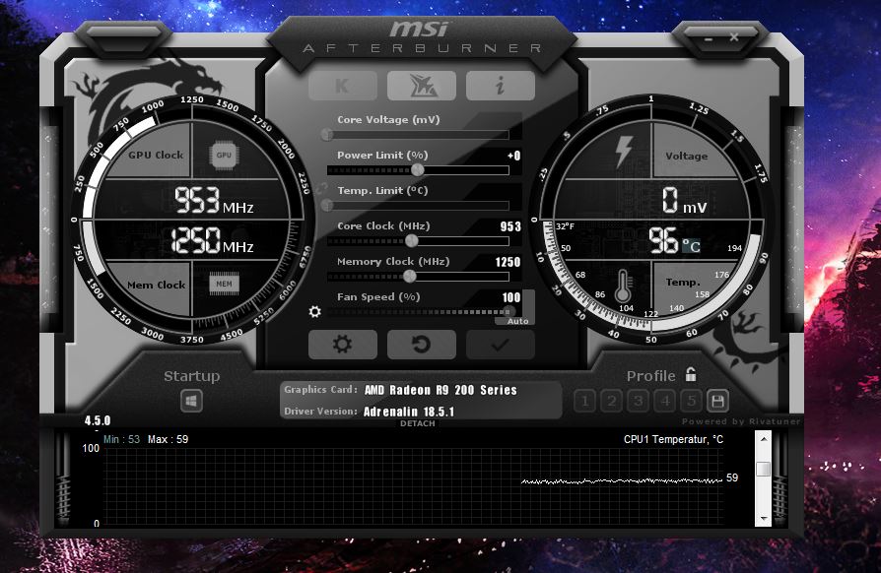
Task: Toggle the fan speed Auto button
Action: [x=517, y=321]
